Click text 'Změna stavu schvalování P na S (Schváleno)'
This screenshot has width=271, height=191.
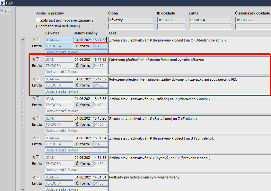(162, 138)
